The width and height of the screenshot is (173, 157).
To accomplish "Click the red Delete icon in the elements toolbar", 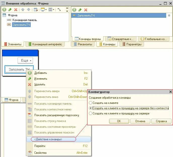I will pos(16,10).
